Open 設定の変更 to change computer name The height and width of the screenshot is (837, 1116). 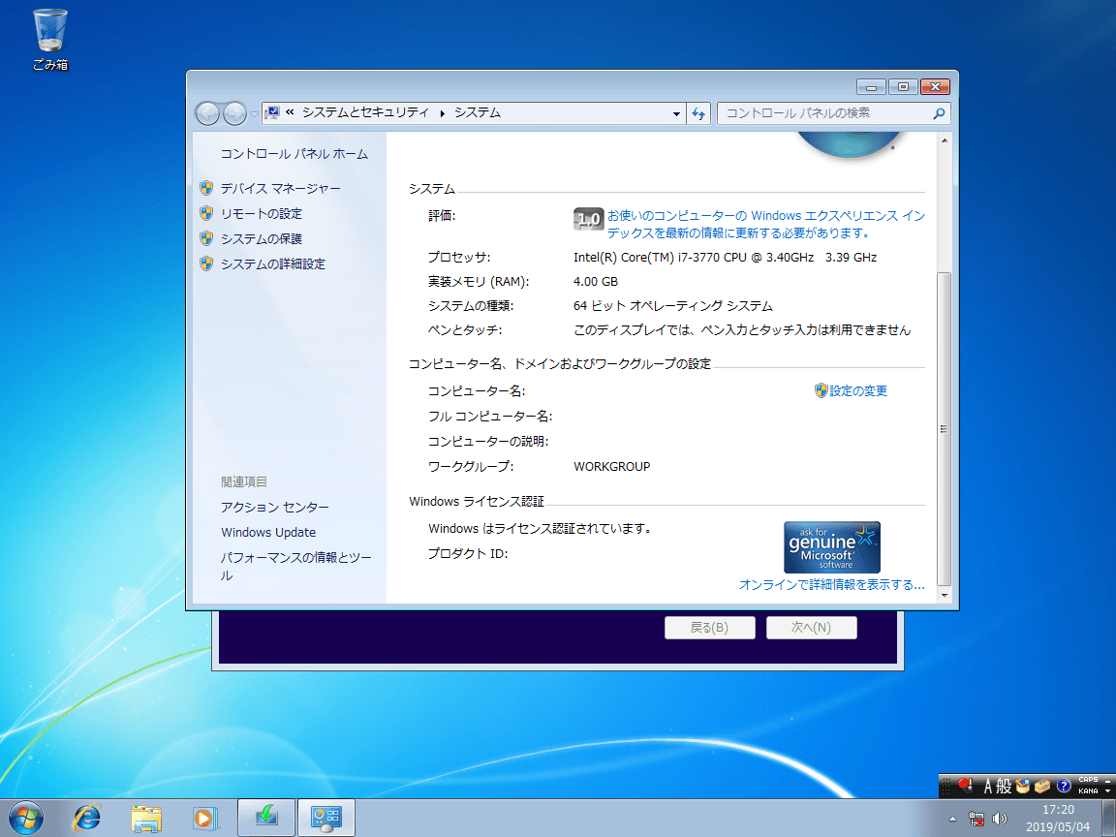point(858,390)
